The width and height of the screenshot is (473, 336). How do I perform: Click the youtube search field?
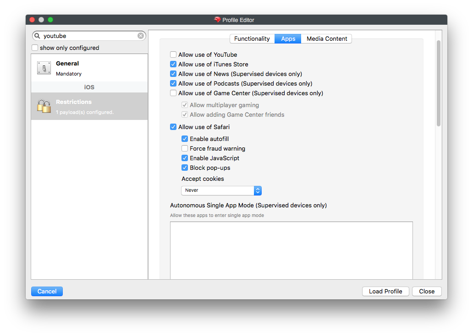pos(89,36)
